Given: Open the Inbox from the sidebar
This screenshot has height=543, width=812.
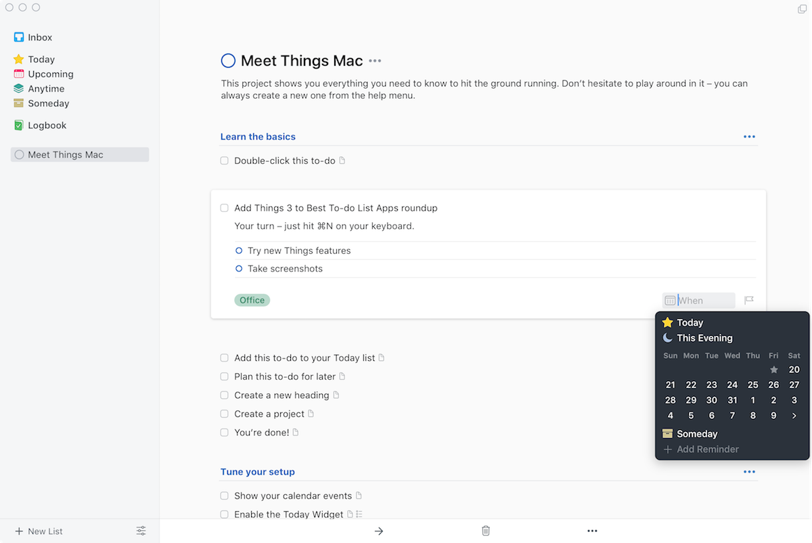Looking at the screenshot, I should point(39,37).
